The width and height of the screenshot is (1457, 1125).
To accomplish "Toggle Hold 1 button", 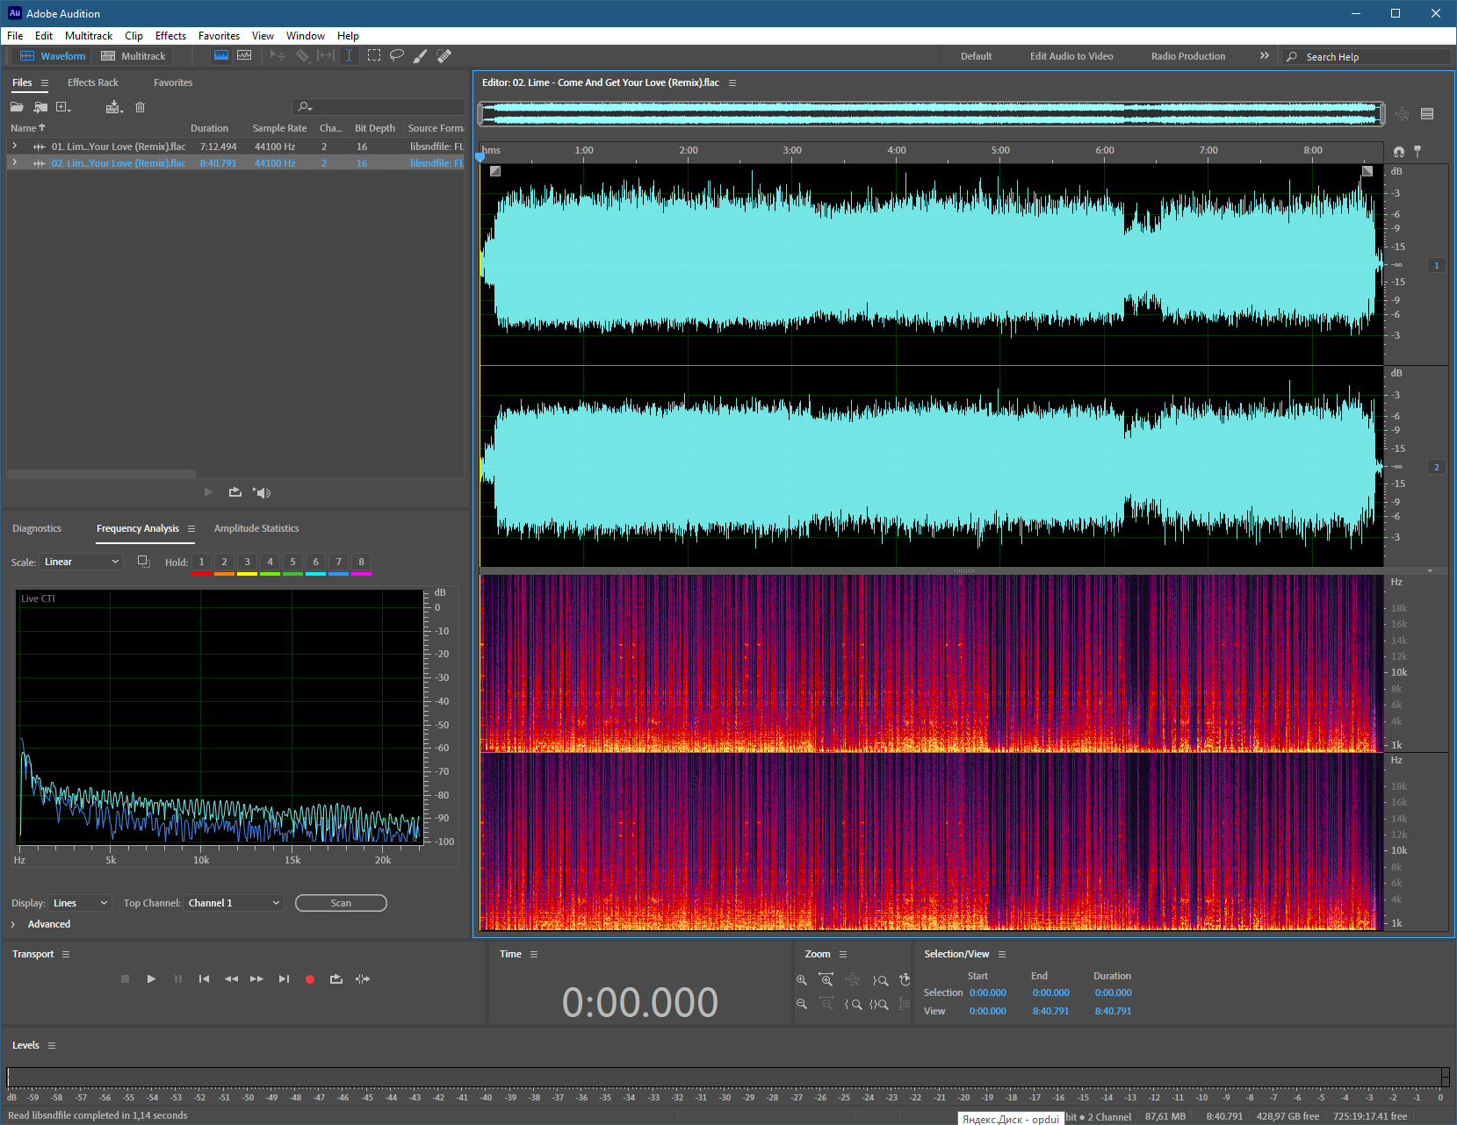I will [x=201, y=562].
